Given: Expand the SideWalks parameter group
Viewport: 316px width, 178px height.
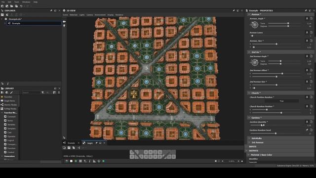Looking at the screenshot, I should [x=249, y=138].
